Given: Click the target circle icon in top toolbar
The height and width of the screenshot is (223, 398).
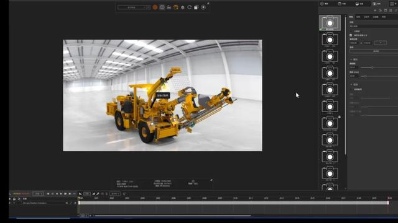Looking at the screenshot, I should (x=203, y=7).
